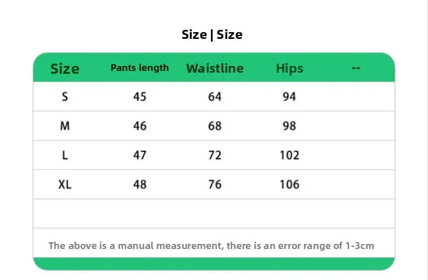The image size is (428, 280).
Task: Click the "Size | Size" title text
Action: tap(212, 35)
